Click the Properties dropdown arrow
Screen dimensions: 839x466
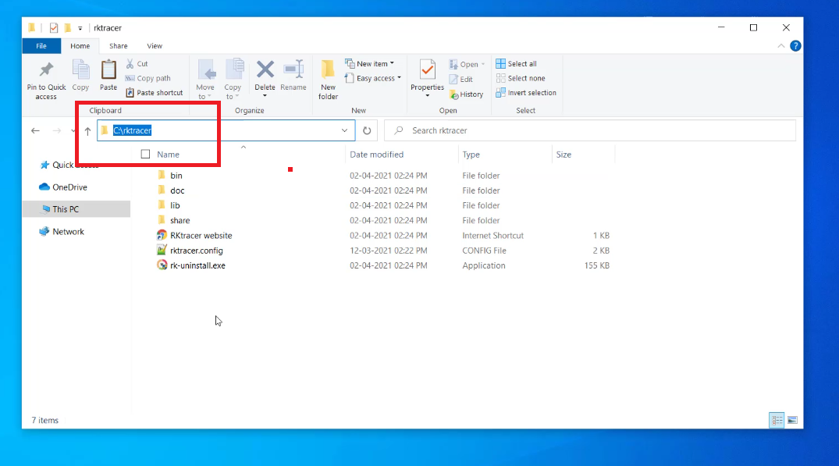[427, 96]
